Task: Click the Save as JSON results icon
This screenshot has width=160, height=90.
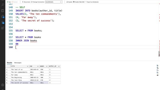Action: pyautogui.click(x=157, y=70)
